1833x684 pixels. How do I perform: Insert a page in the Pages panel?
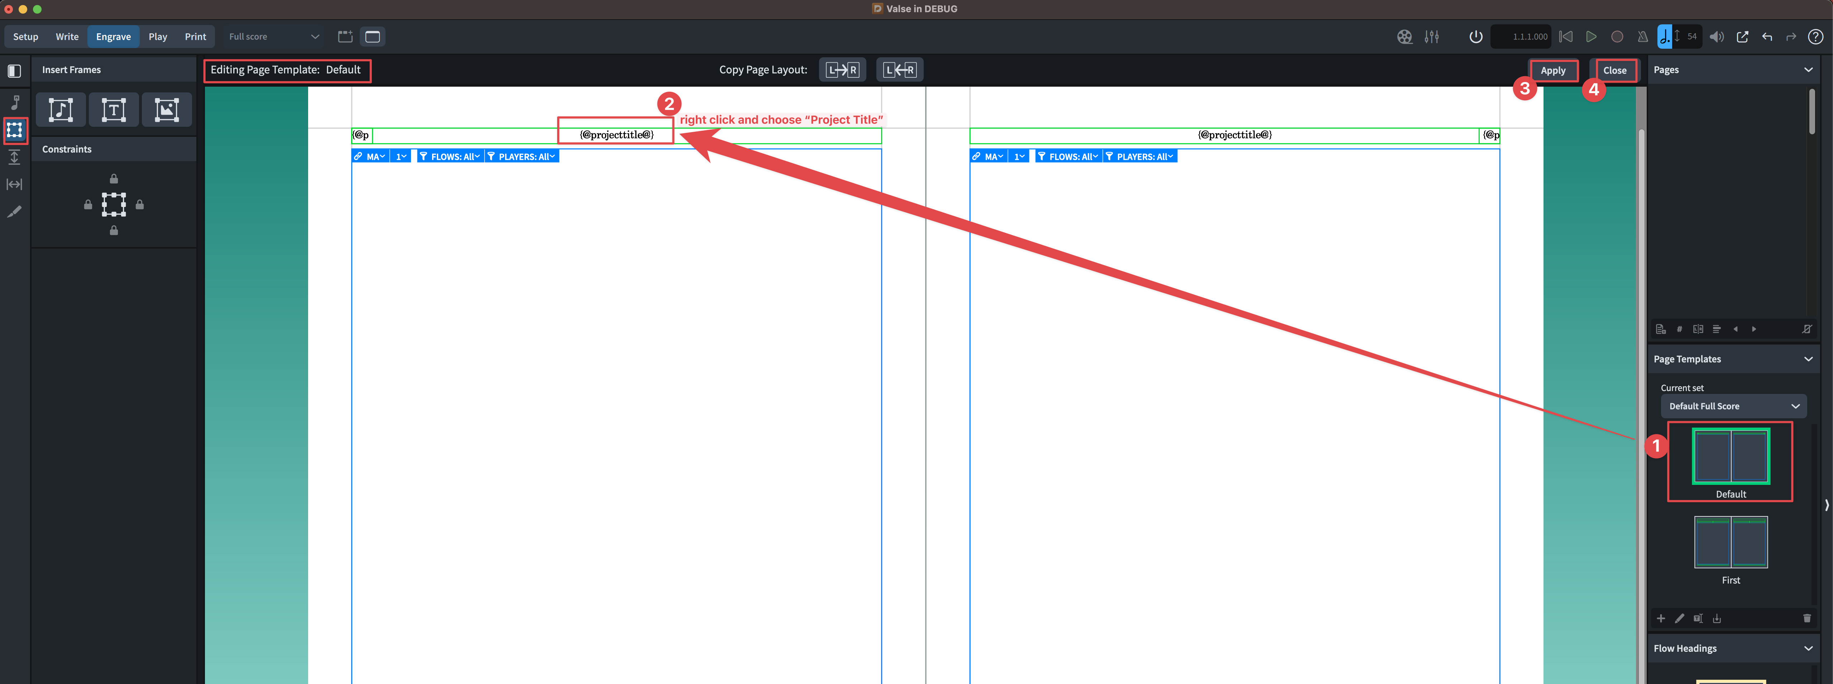coord(1661,329)
